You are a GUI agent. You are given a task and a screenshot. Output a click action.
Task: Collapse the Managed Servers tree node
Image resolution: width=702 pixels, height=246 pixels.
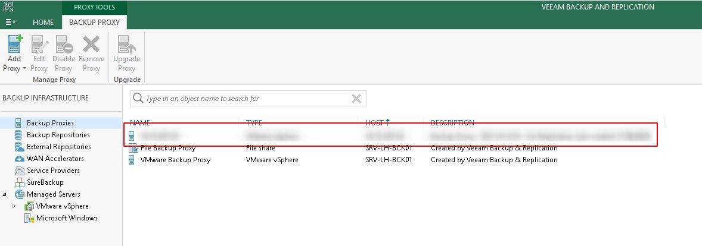[5, 194]
